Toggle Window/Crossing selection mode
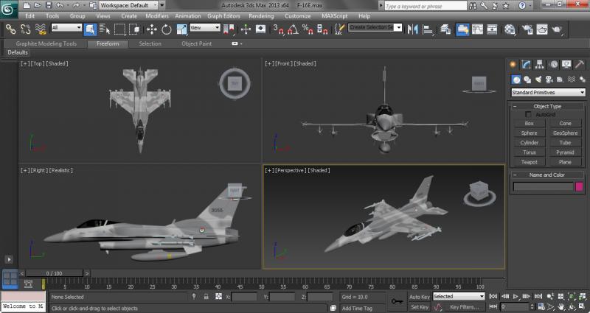 click(134, 29)
